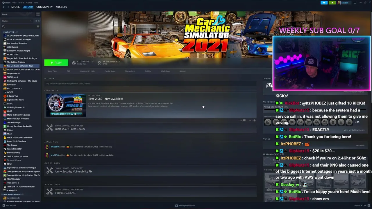
Task: Click the blue announcements megaphone icon
Action: [324, 3]
